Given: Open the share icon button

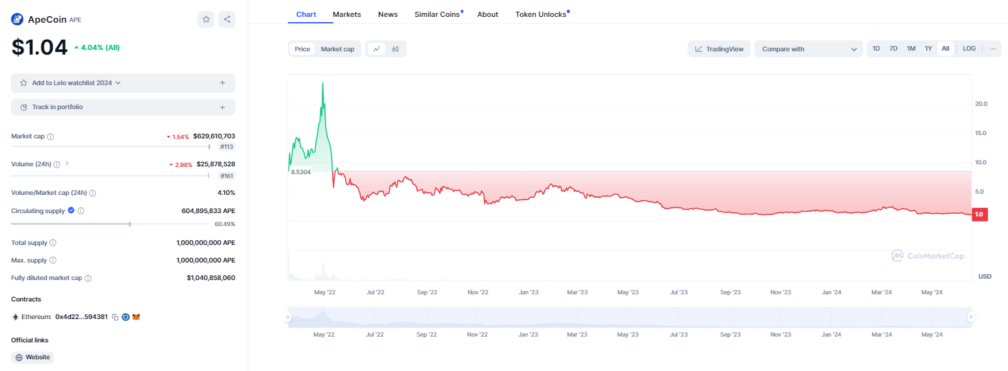Looking at the screenshot, I should coord(227,19).
